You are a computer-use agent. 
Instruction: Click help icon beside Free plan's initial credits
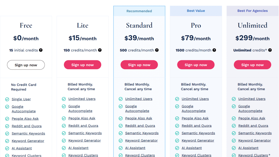point(41,50)
